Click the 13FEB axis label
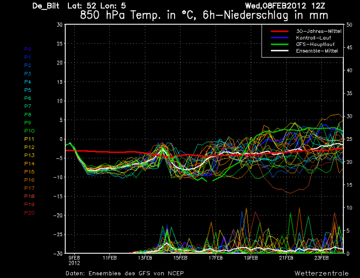The height and width of the screenshot is (278, 360). 145,258
